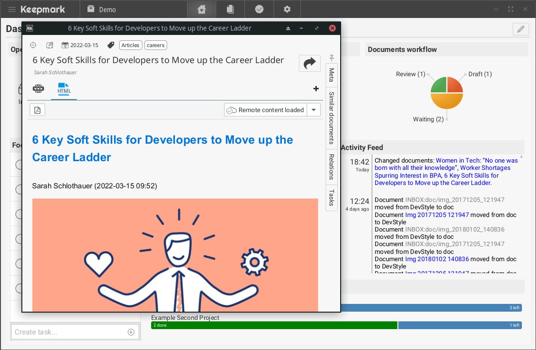
Task: Click the edit dashboard pencil button
Action: 520,29
